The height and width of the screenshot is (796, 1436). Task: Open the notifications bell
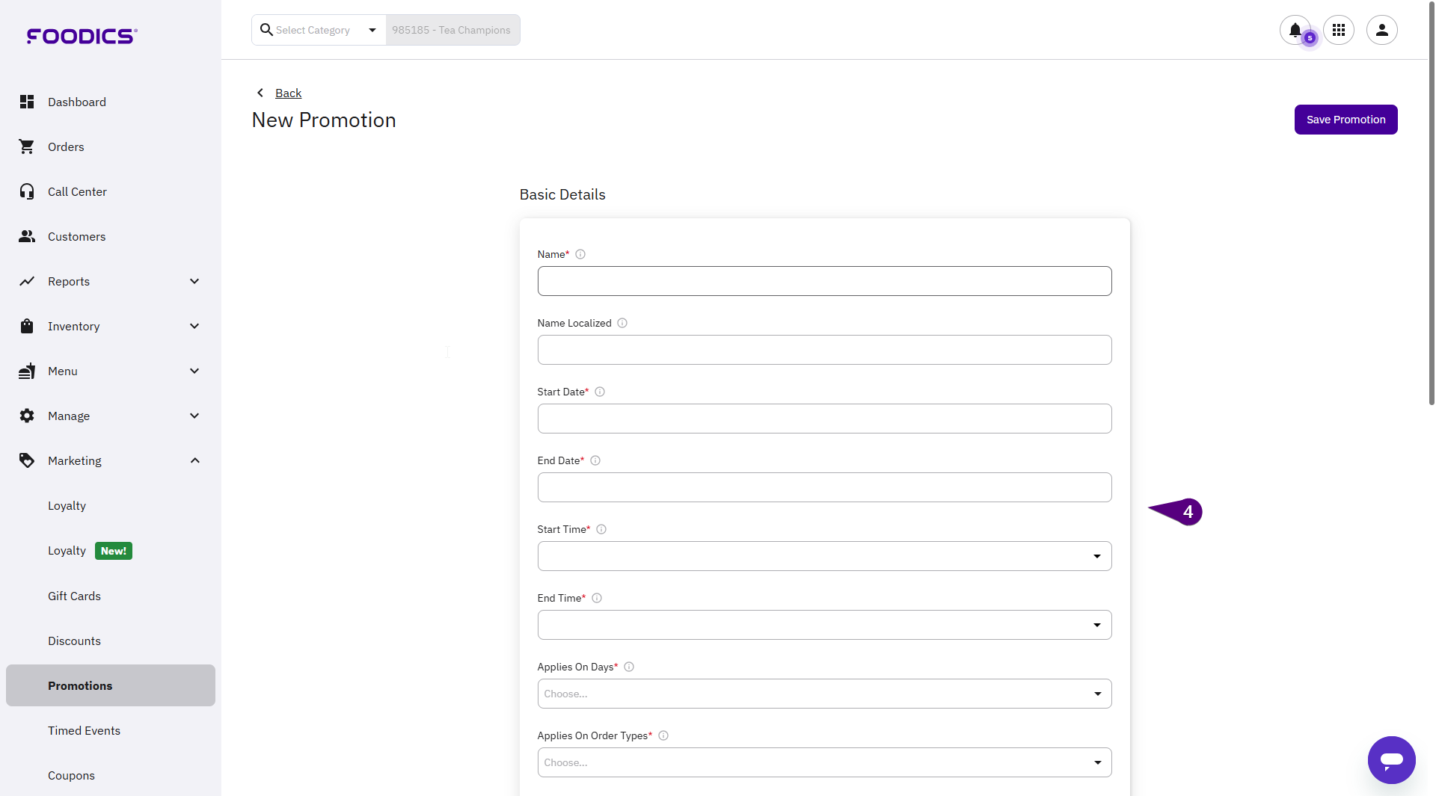pyautogui.click(x=1295, y=30)
